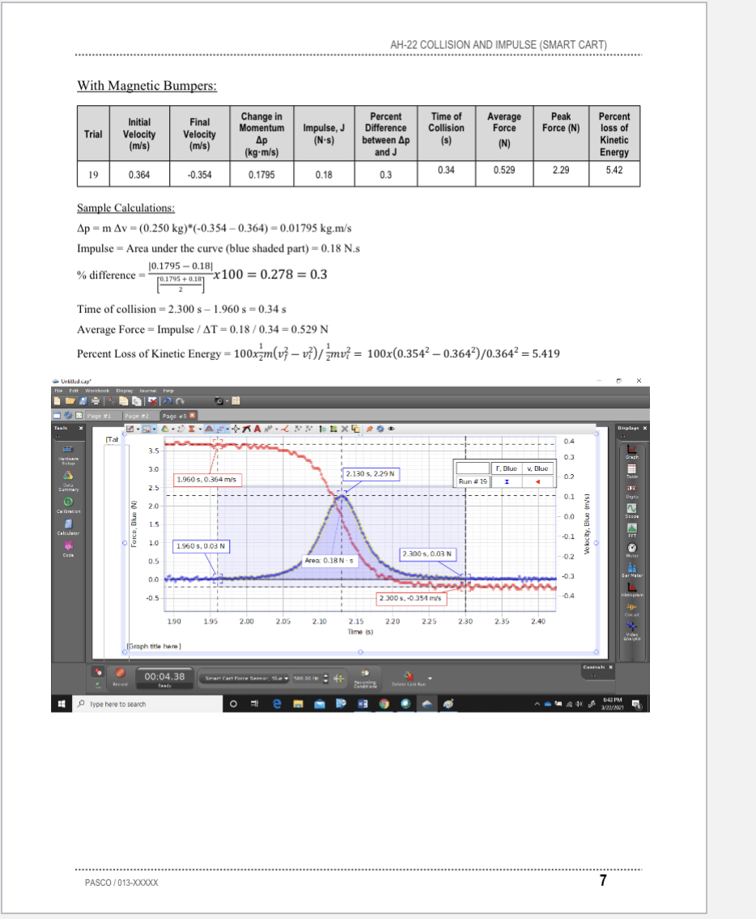This screenshot has width=756, height=919.
Task: Click the red X delete icon in main toolbar
Action: [152, 401]
